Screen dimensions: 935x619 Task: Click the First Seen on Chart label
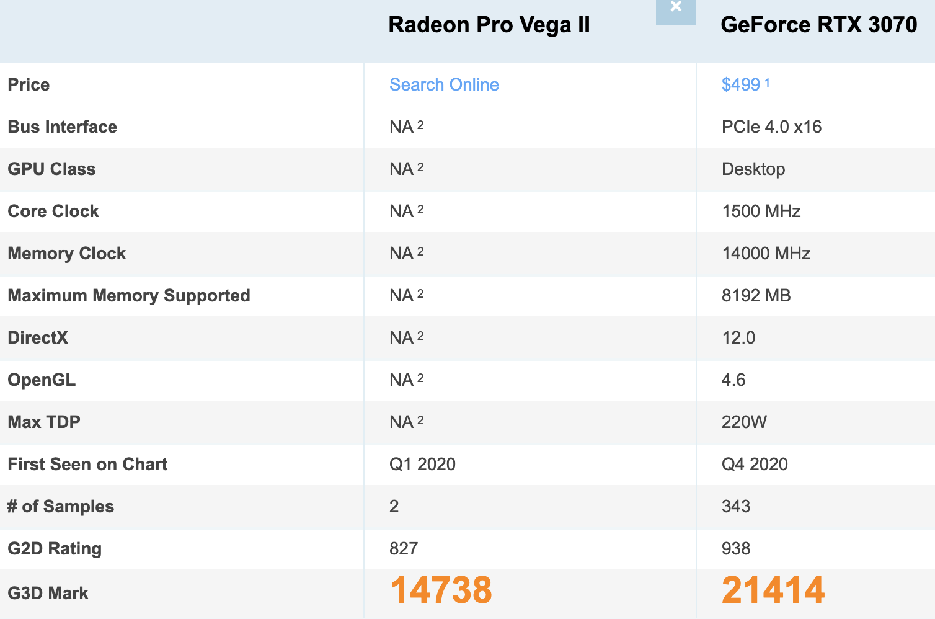click(x=87, y=464)
